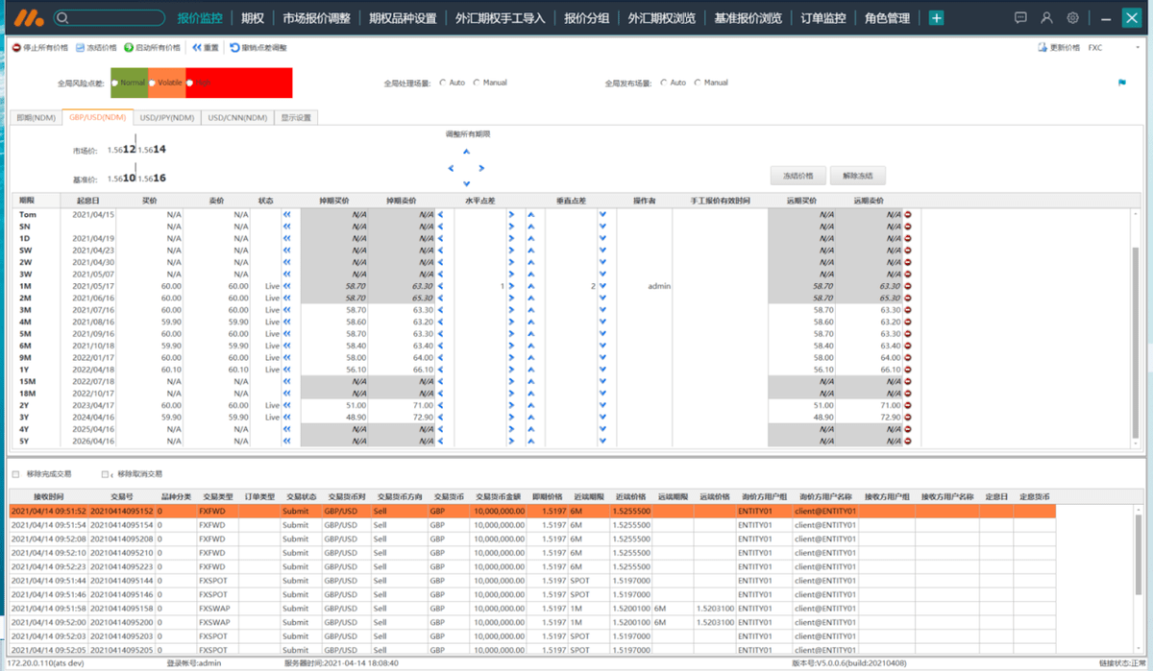Click the 解除冻结 button
1153x671 pixels.
tap(857, 176)
